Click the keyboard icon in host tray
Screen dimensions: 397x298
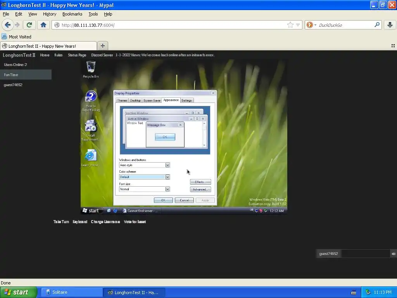pos(354,293)
